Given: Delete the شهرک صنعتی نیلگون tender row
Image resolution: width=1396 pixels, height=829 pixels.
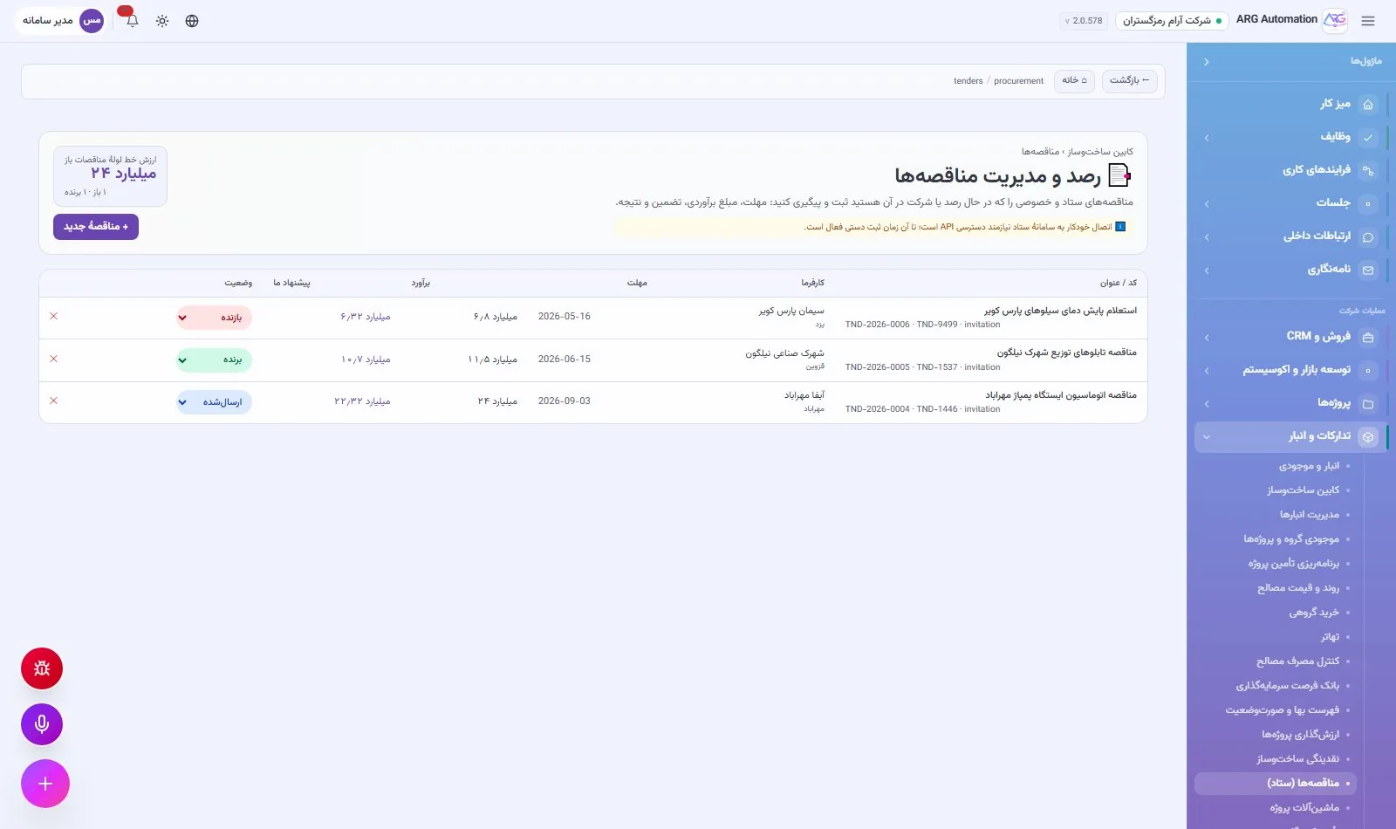Looking at the screenshot, I should 53,359.
